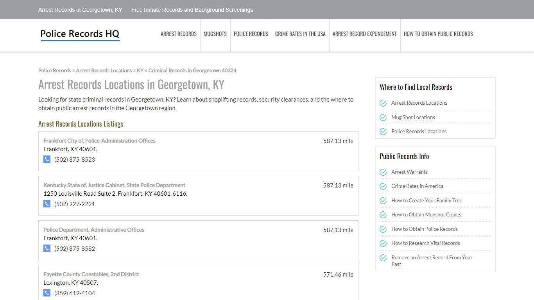The height and width of the screenshot is (300, 534).
Task: Open How to Obtain Mugshot Copies link
Action: [x=426, y=215]
